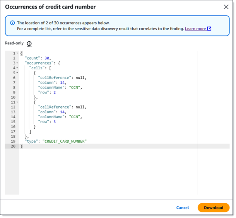The width and height of the screenshot is (236, 218).
Task: Collapse the "cells" array on line 4
Action: [17, 68]
